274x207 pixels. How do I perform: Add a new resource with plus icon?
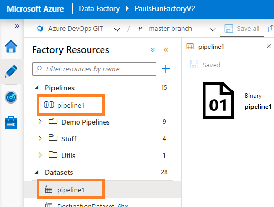pyautogui.click(x=165, y=69)
